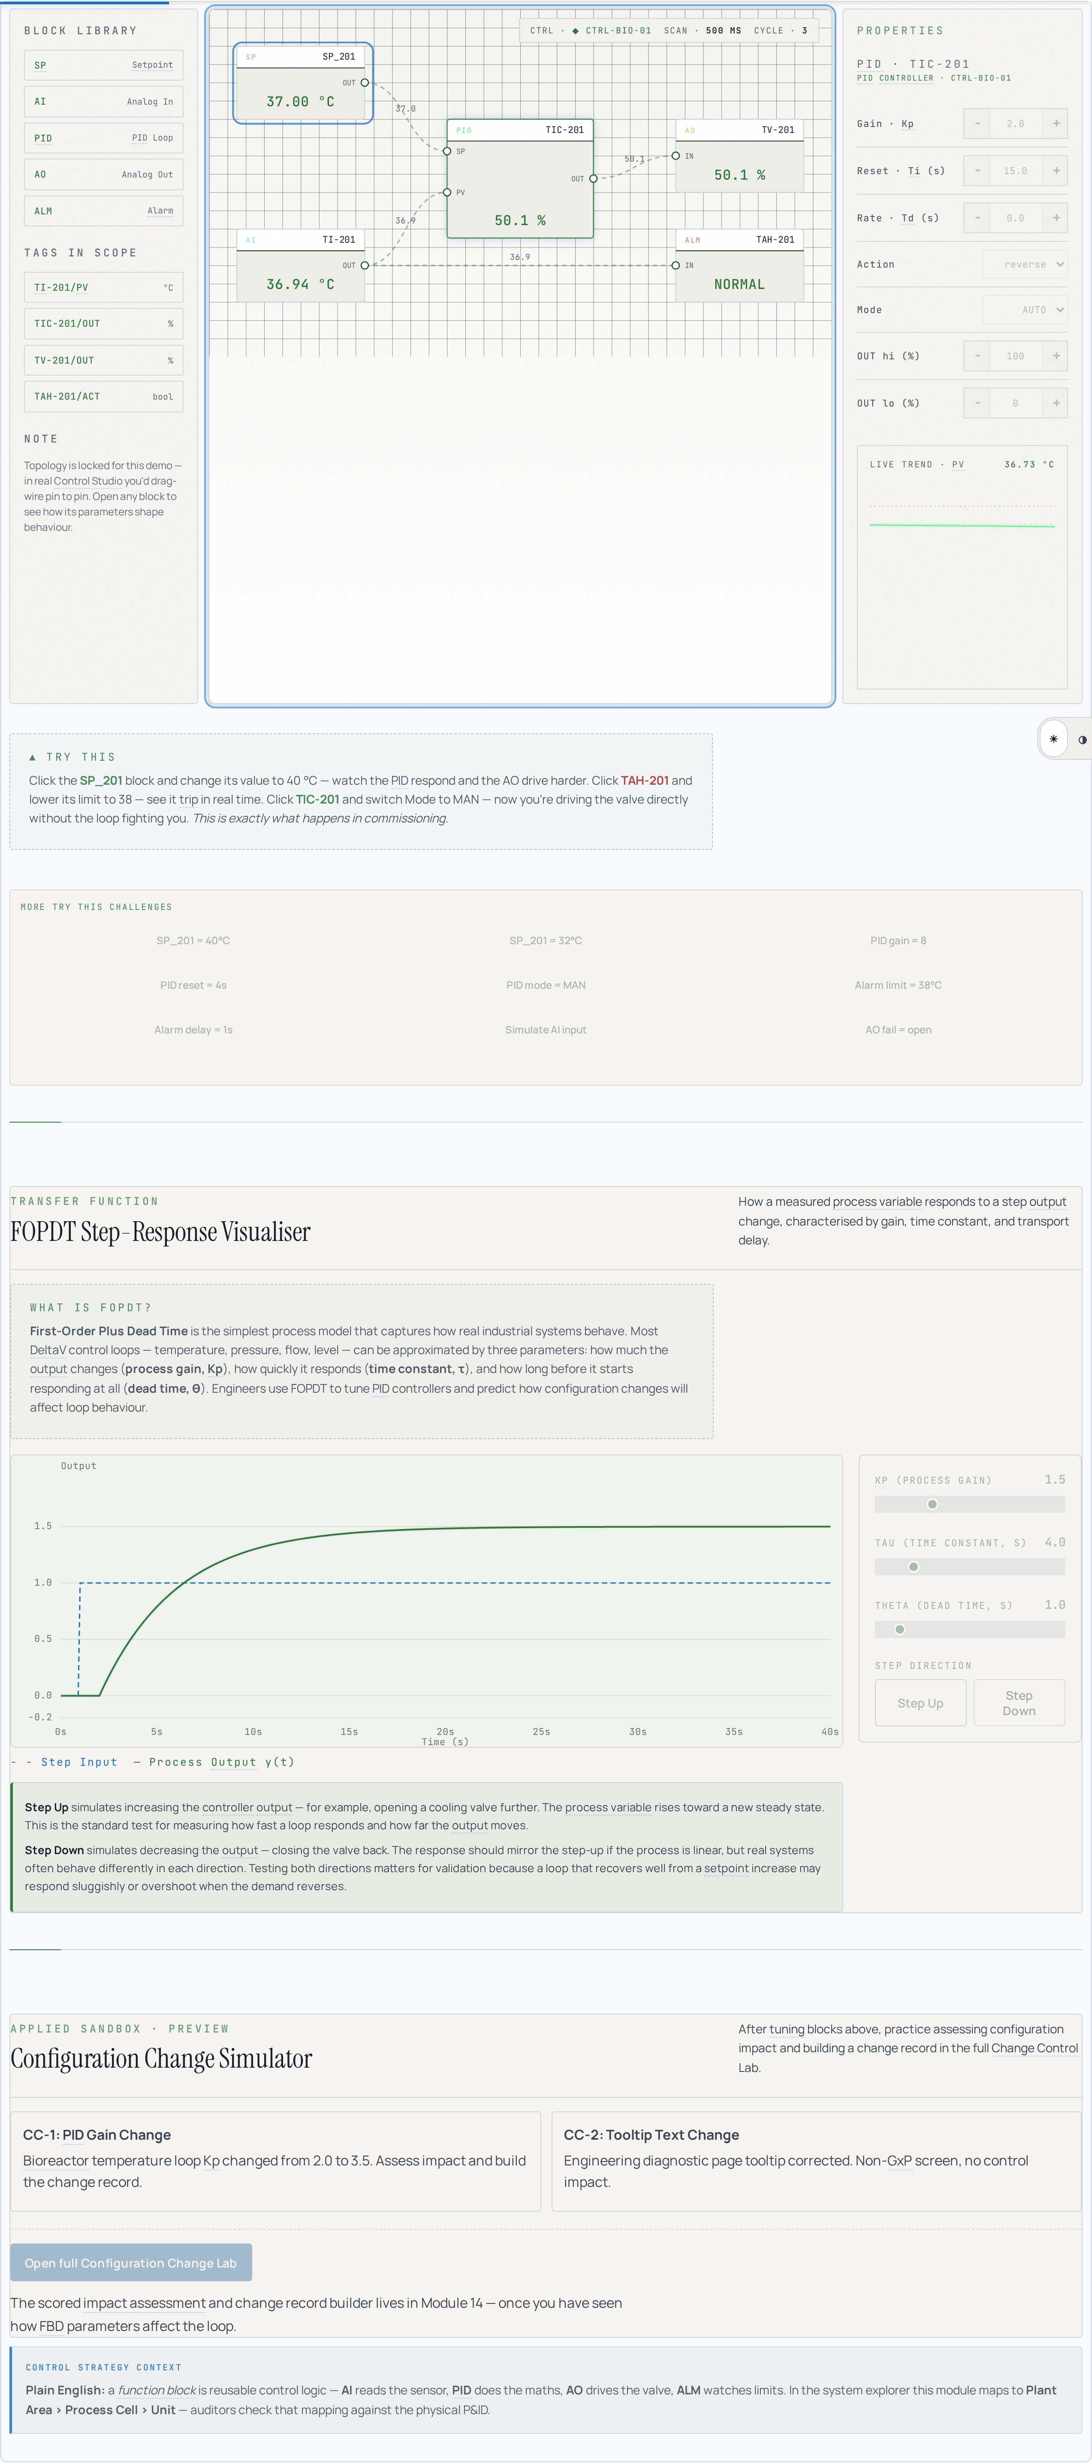Image resolution: width=1092 pixels, height=2463 pixels.
Task: Select the PID Loop library block
Action: pyautogui.click(x=103, y=138)
